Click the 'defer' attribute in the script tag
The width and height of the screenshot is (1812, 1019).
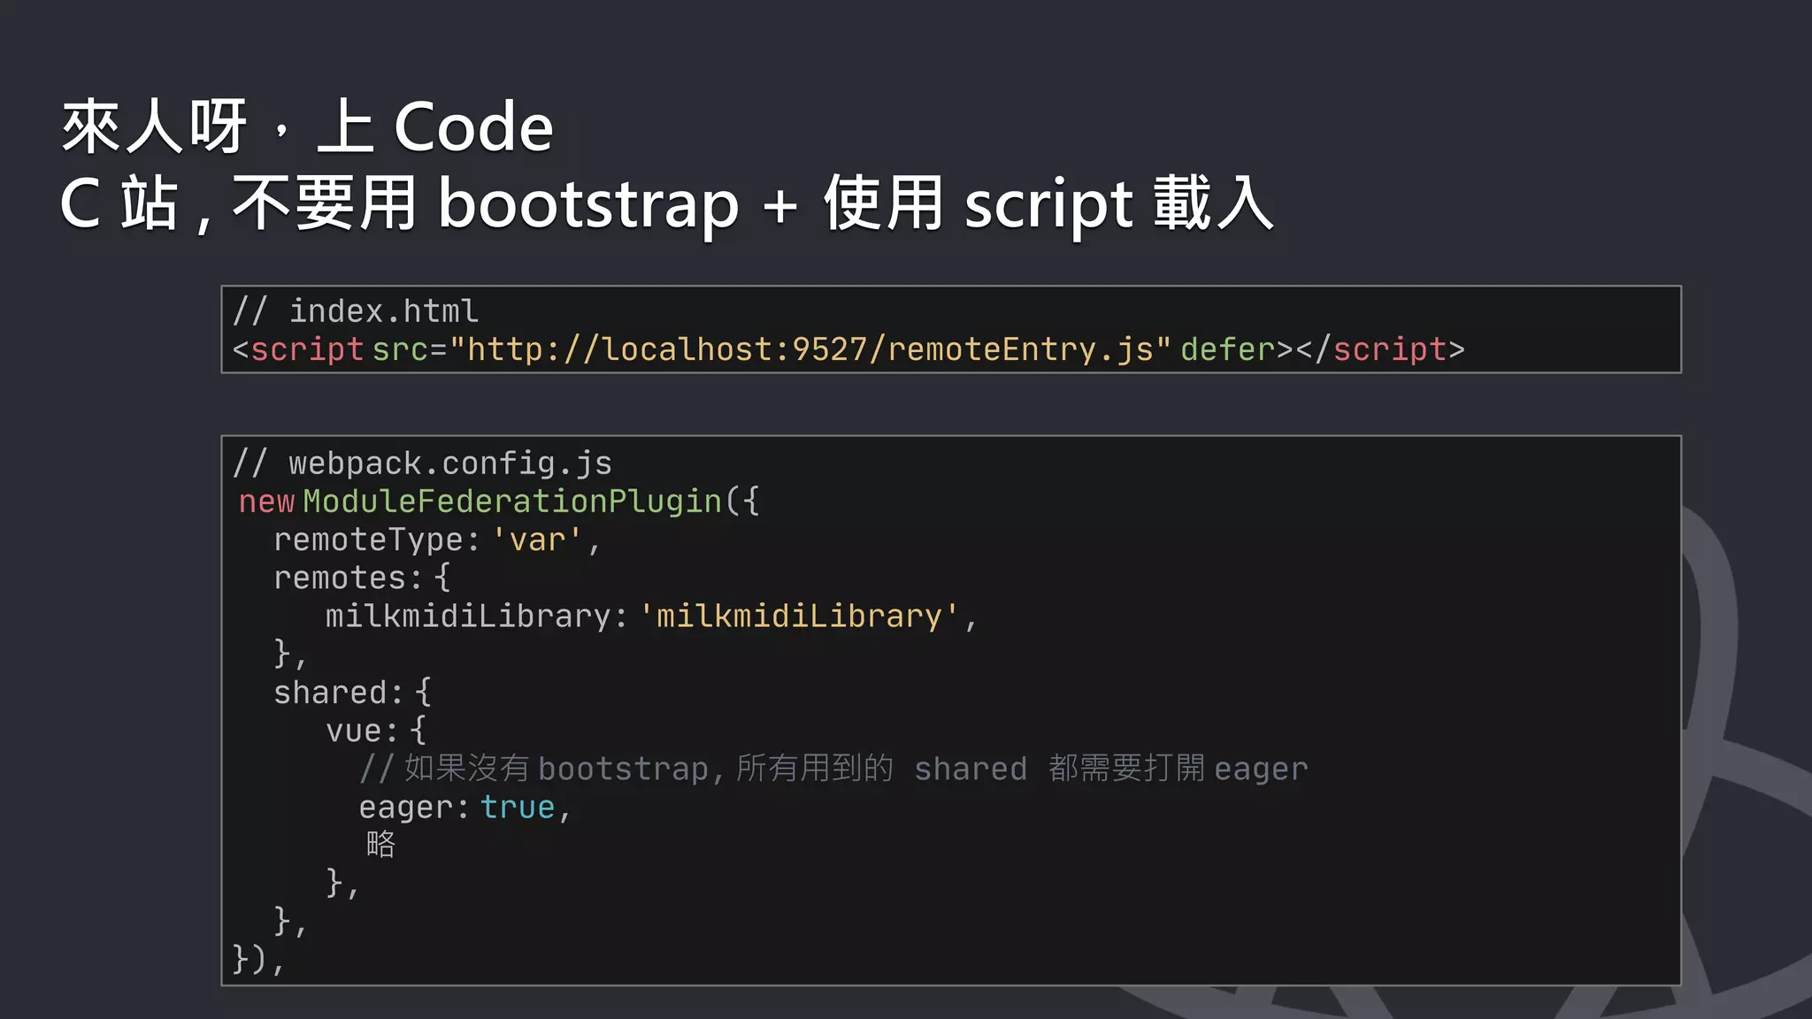coord(1227,349)
